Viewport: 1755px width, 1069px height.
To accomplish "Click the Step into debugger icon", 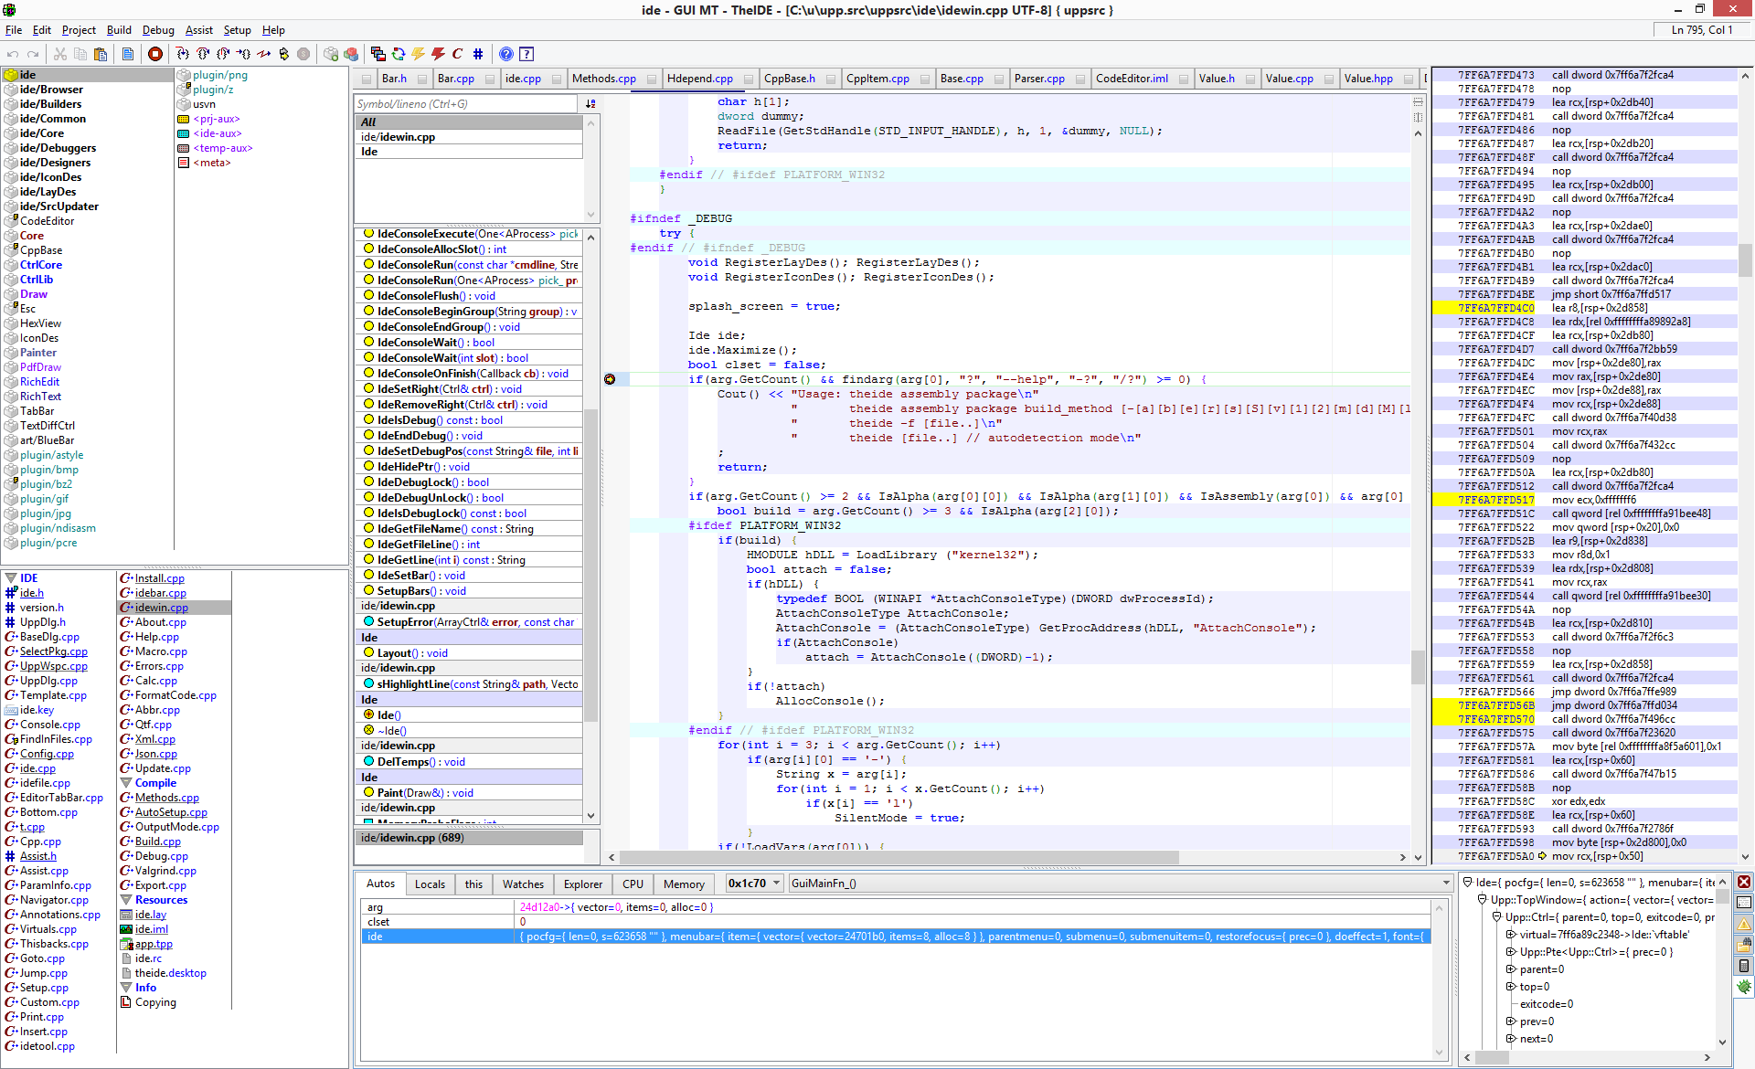I will click(x=183, y=54).
